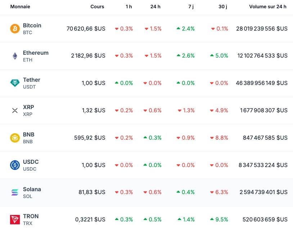Click the Solana logo icon

click(x=14, y=192)
